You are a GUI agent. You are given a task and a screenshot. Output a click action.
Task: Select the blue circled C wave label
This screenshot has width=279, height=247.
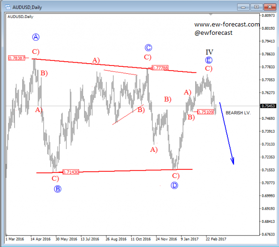[148, 47]
